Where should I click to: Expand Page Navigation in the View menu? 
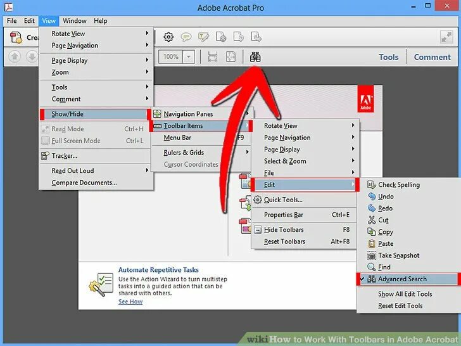point(96,46)
